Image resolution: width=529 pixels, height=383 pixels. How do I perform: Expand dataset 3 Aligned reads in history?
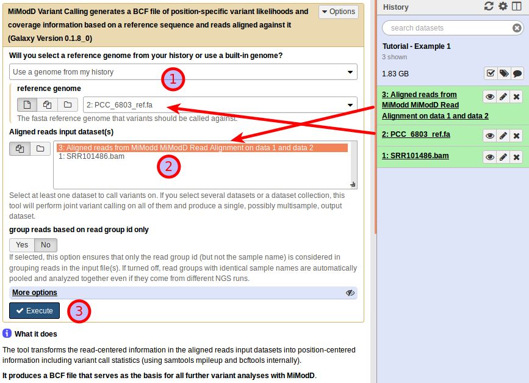click(435, 105)
